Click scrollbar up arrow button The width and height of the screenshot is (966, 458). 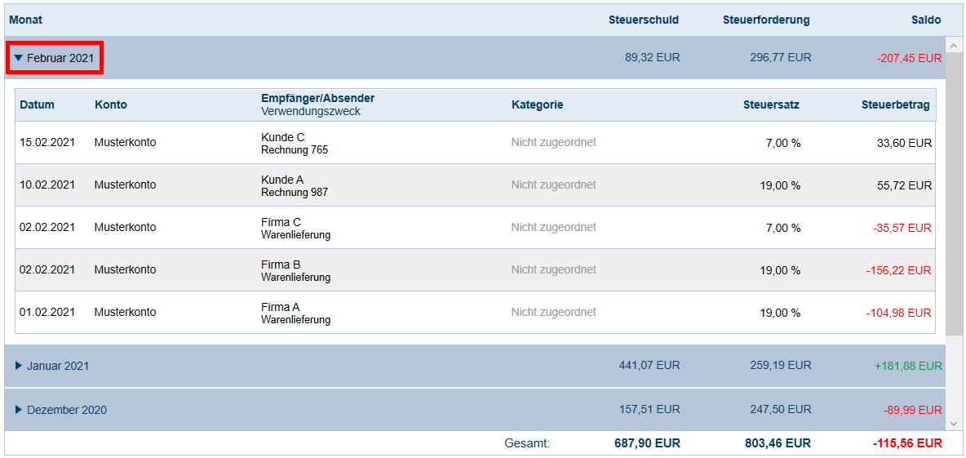click(954, 45)
